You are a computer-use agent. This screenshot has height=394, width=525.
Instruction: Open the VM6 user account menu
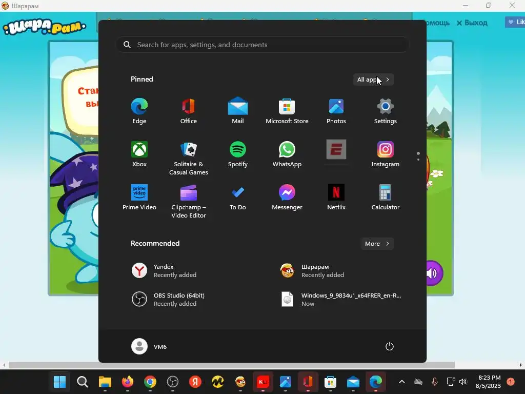[x=149, y=346]
